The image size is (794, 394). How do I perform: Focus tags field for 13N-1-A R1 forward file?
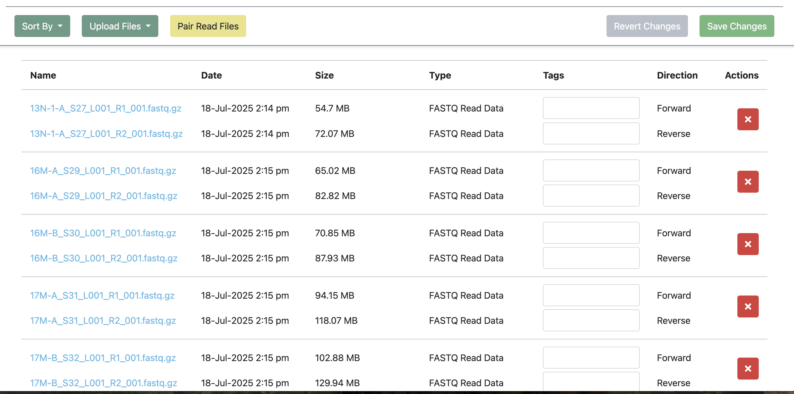[591, 108]
